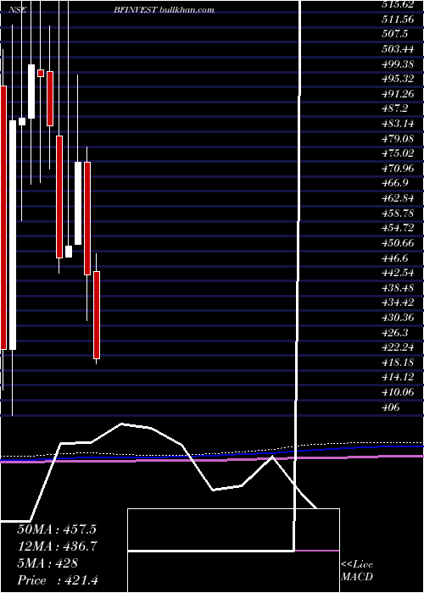
Task: Select the 462.84 price level
Action: tap(398, 197)
